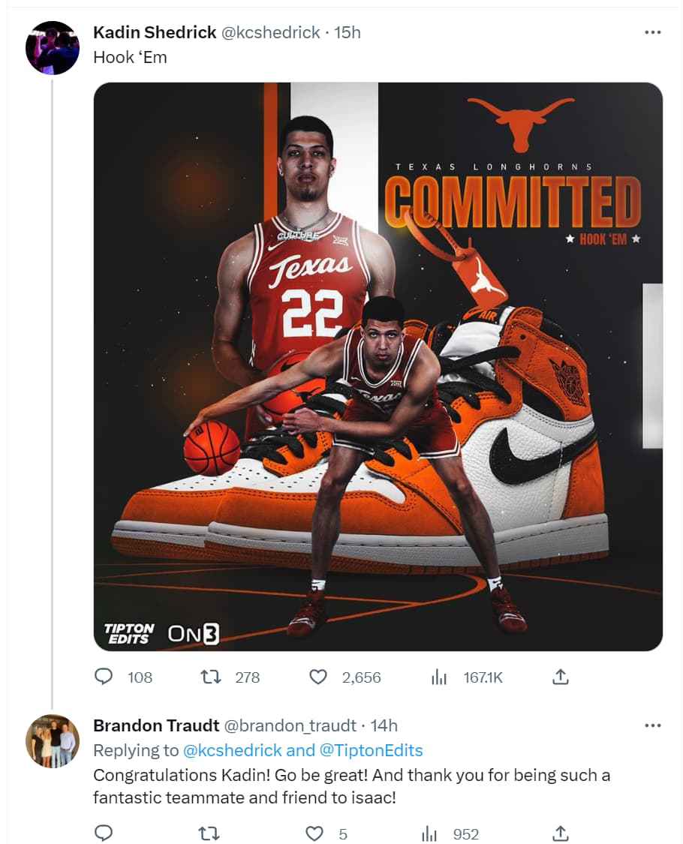Click the @TiptonEdits mention link
The width and height of the screenshot is (683, 844).
click(372, 750)
